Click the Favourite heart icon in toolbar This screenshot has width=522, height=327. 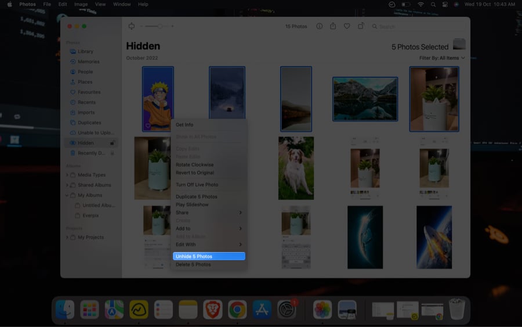347,26
